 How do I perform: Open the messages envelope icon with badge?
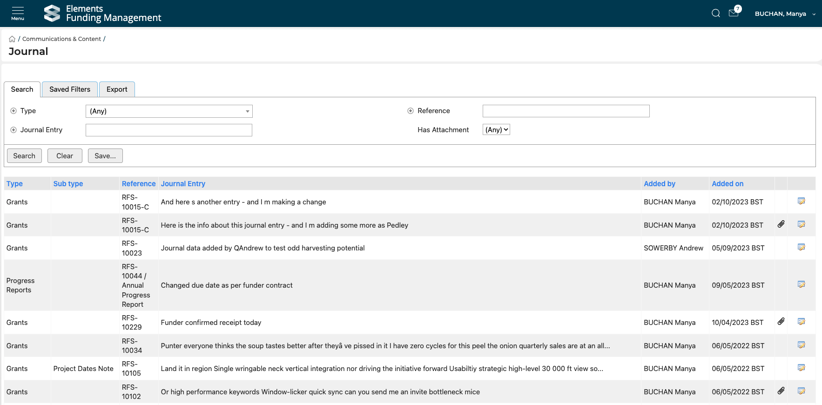734,13
